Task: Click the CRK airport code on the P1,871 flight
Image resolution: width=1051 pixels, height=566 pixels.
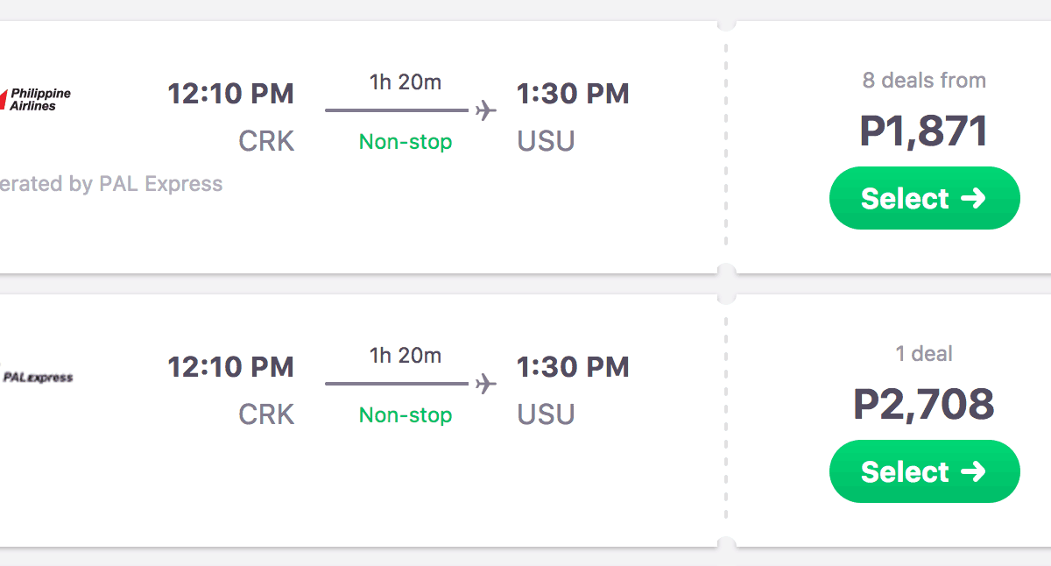Action: pyautogui.click(x=266, y=141)
